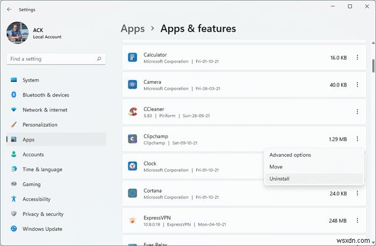The height and width of the screenshot is (246, 376).
Task: Open Windows Update
Action: tap(56, 229)
